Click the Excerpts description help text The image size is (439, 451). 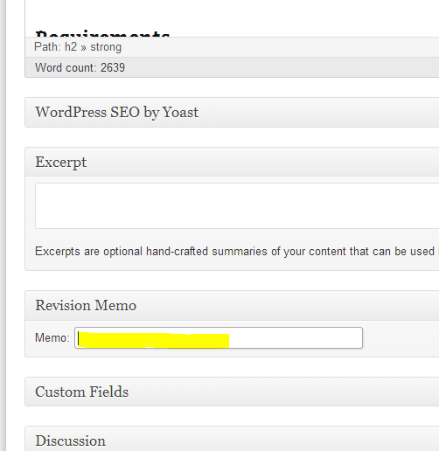click(x=234, y=252)
